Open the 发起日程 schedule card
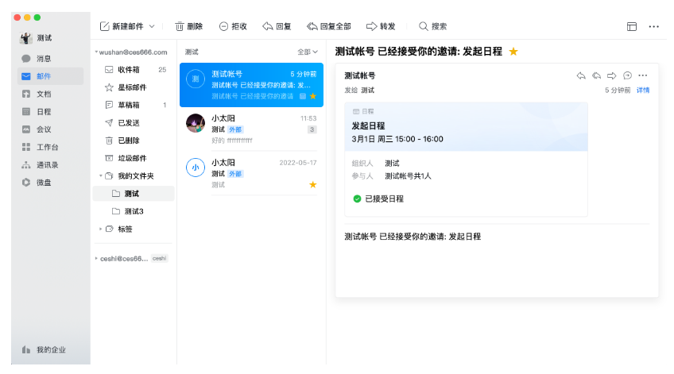The width and height of the screenshot is (674, 374). pyautogui.click(x=466, y=160)
